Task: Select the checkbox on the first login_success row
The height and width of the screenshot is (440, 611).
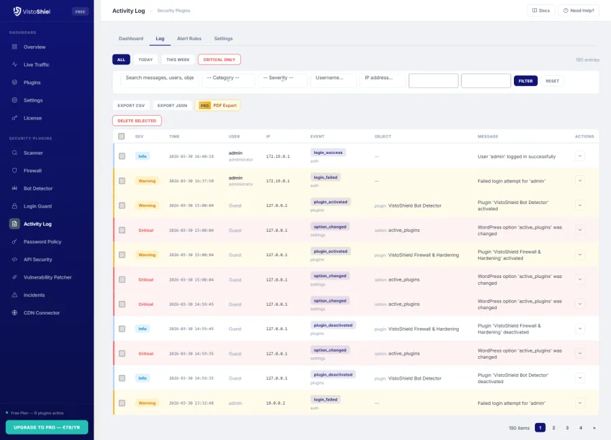Action: [123, 155]
